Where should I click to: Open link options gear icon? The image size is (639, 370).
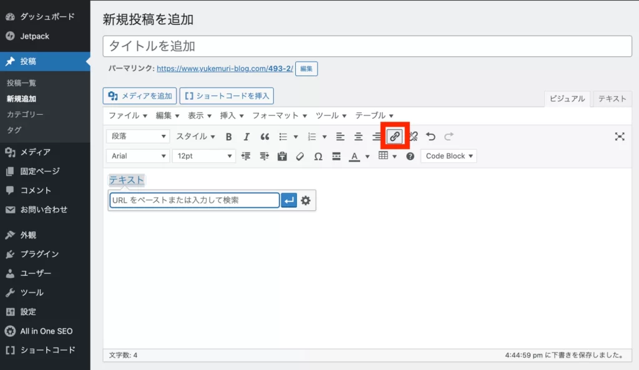point(306,200)
